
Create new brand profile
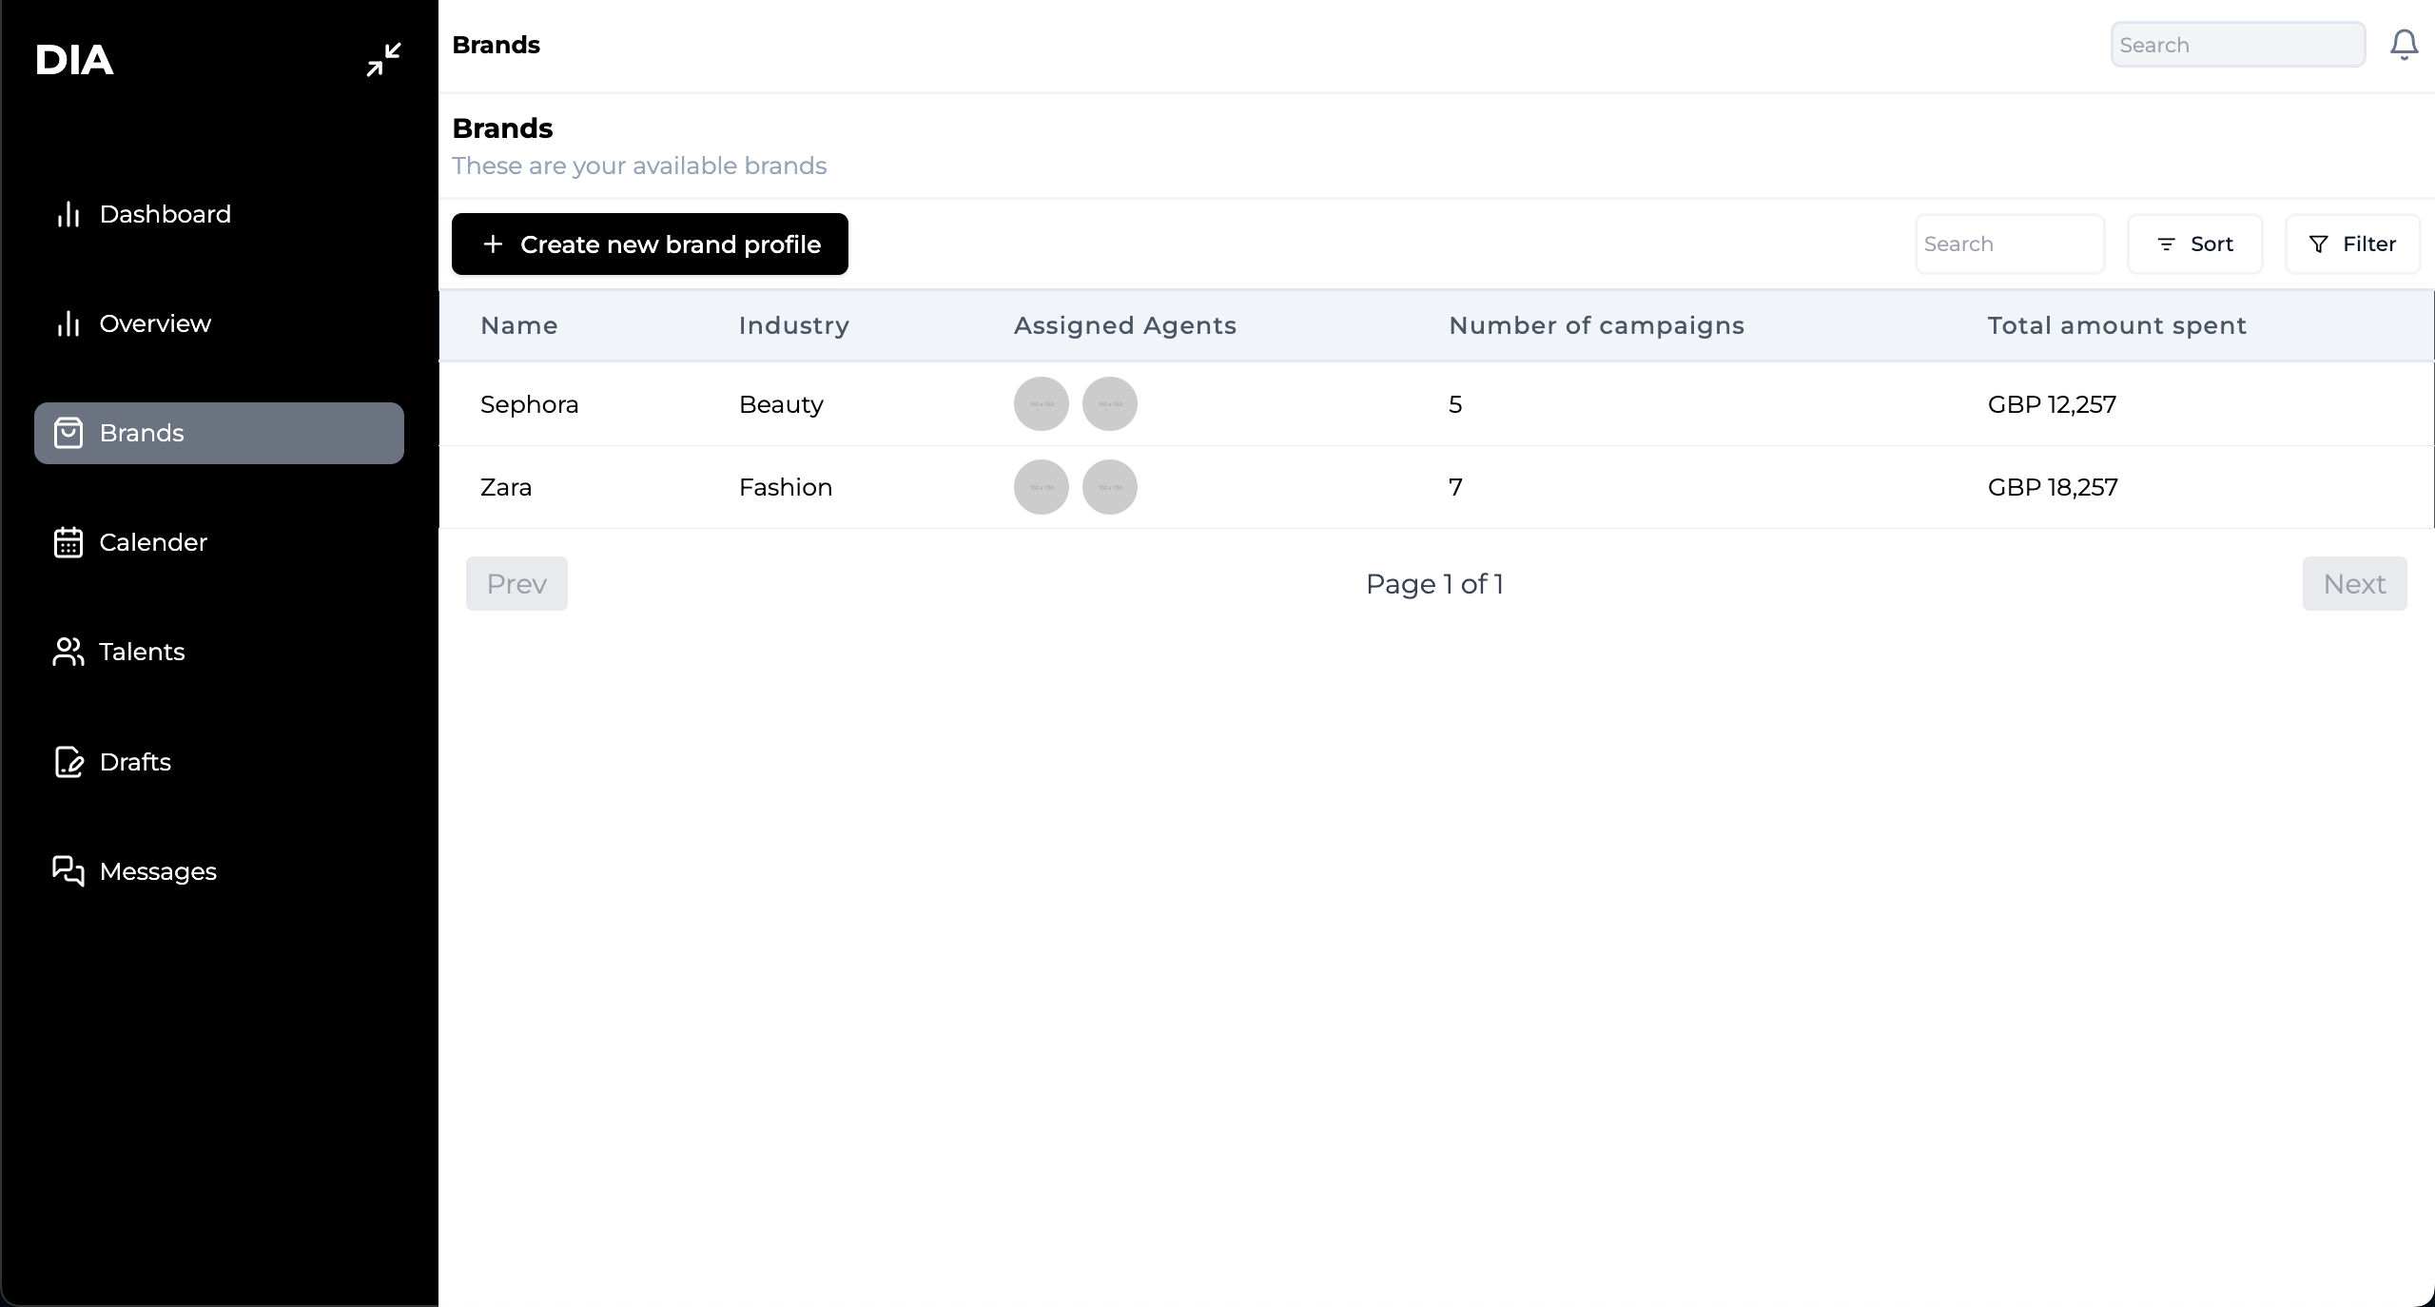pos(650,244)
